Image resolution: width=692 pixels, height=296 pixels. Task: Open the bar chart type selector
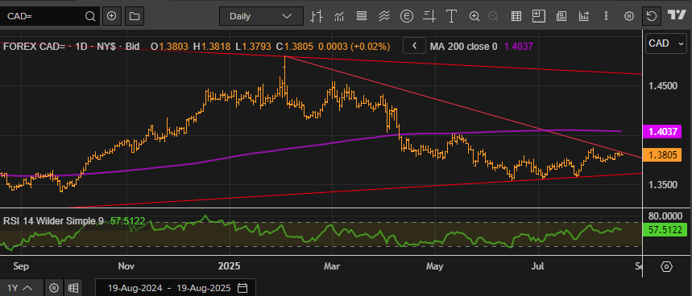(317, 17)
